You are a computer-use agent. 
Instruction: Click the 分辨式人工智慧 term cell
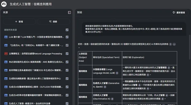(x=107, y=98)
